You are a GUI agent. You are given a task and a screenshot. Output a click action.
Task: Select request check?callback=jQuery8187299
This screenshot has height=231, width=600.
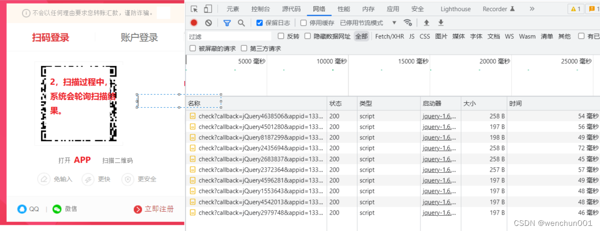point(393,137)
